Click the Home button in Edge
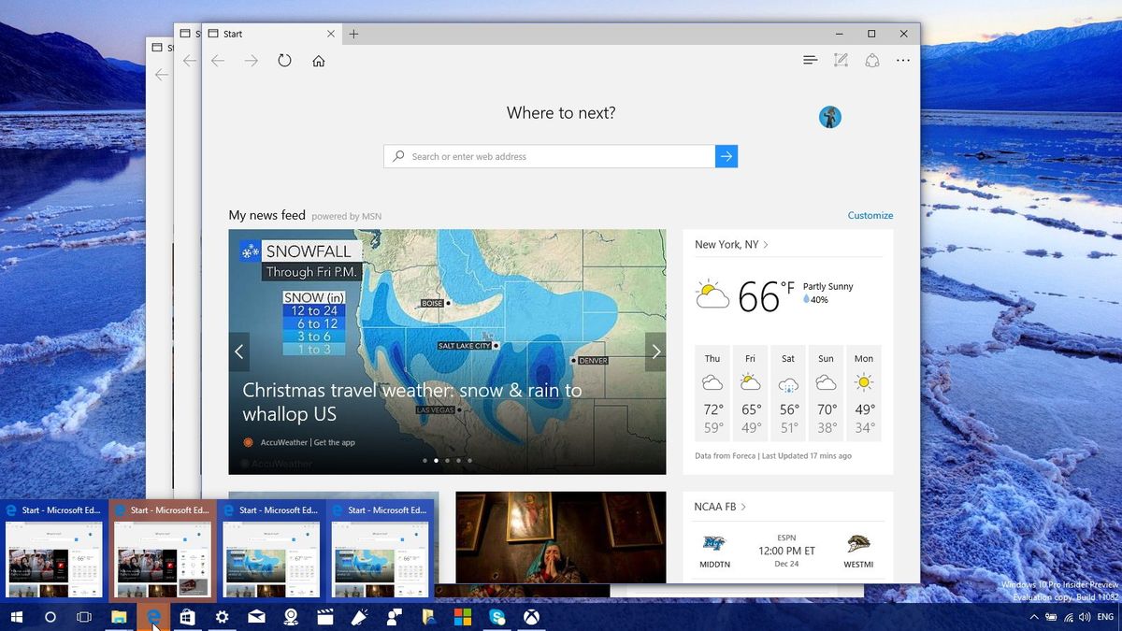The image size is (1122, 631). (x=318, y=60)
